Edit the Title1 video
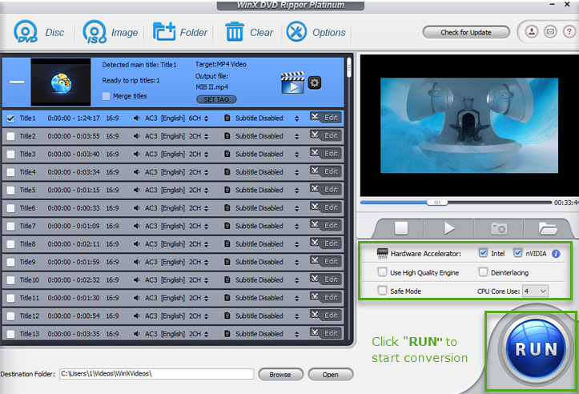 [325, 118]
